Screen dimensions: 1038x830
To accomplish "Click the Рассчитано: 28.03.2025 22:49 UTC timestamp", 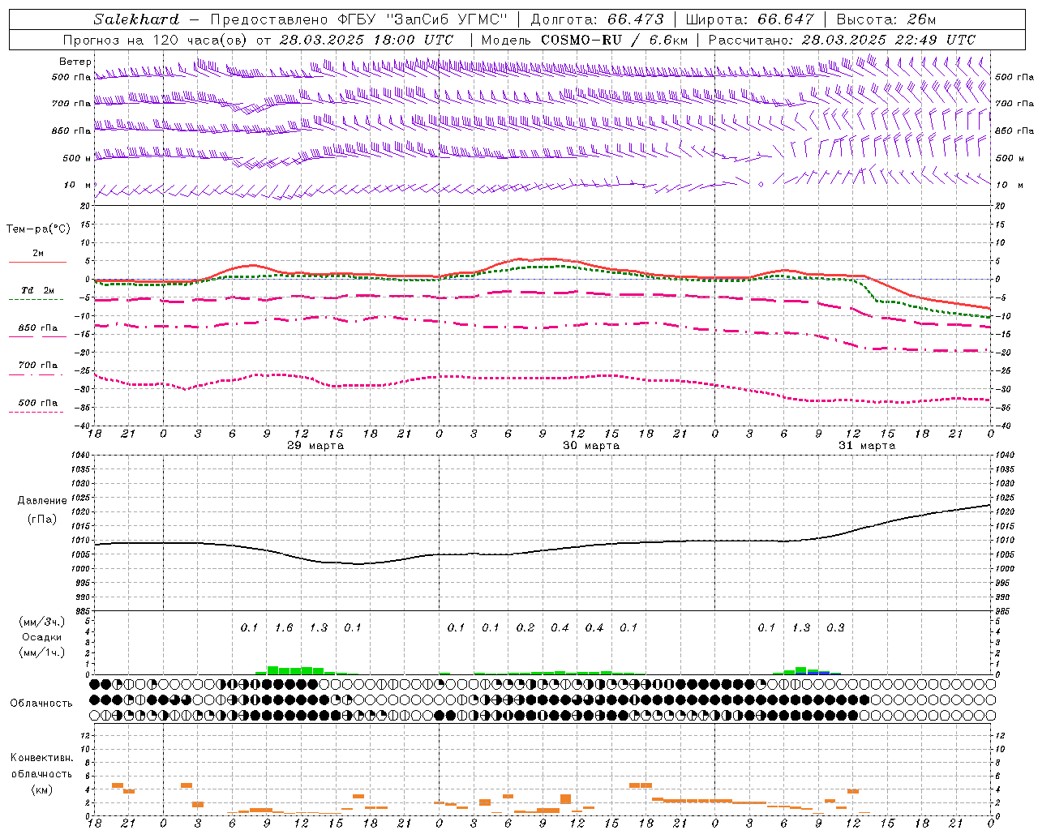I will [843, 40].
